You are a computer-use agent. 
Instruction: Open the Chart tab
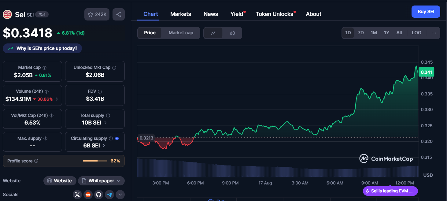[x=151, y=14]
